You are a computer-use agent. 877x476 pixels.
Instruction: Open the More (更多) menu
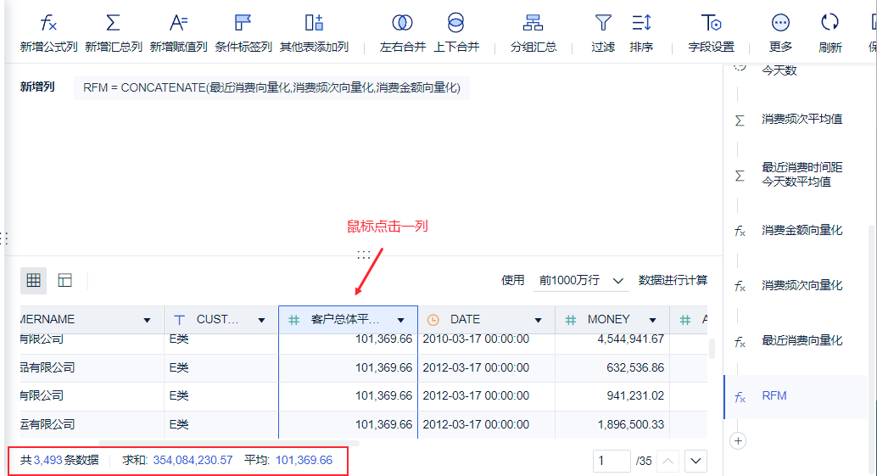tap(780, 34)
